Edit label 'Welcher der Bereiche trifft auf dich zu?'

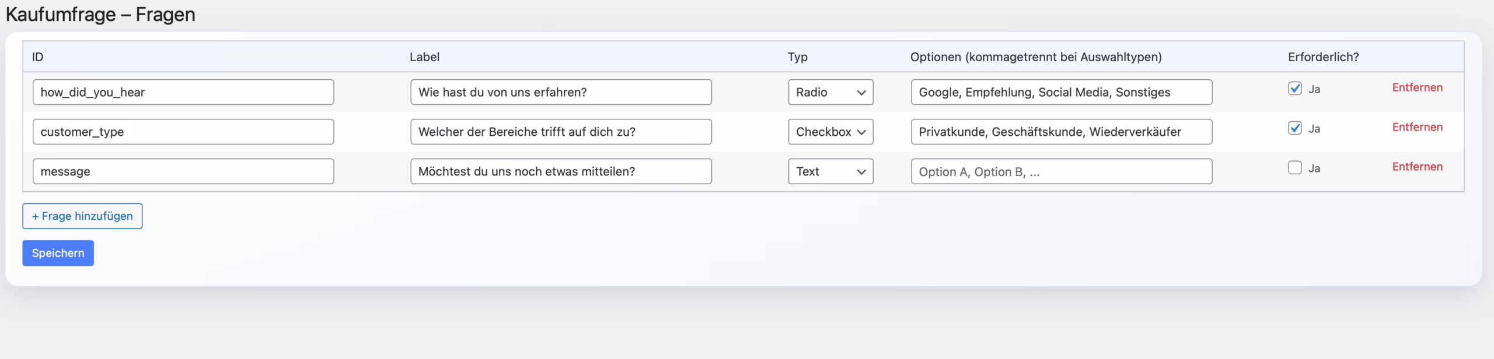pos(560,132)
